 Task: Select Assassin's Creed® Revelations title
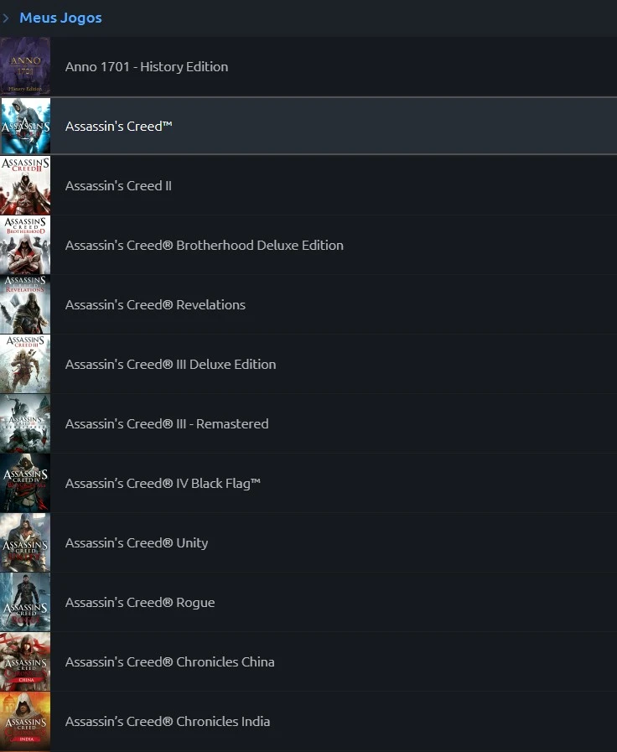[x=155, y=304]
